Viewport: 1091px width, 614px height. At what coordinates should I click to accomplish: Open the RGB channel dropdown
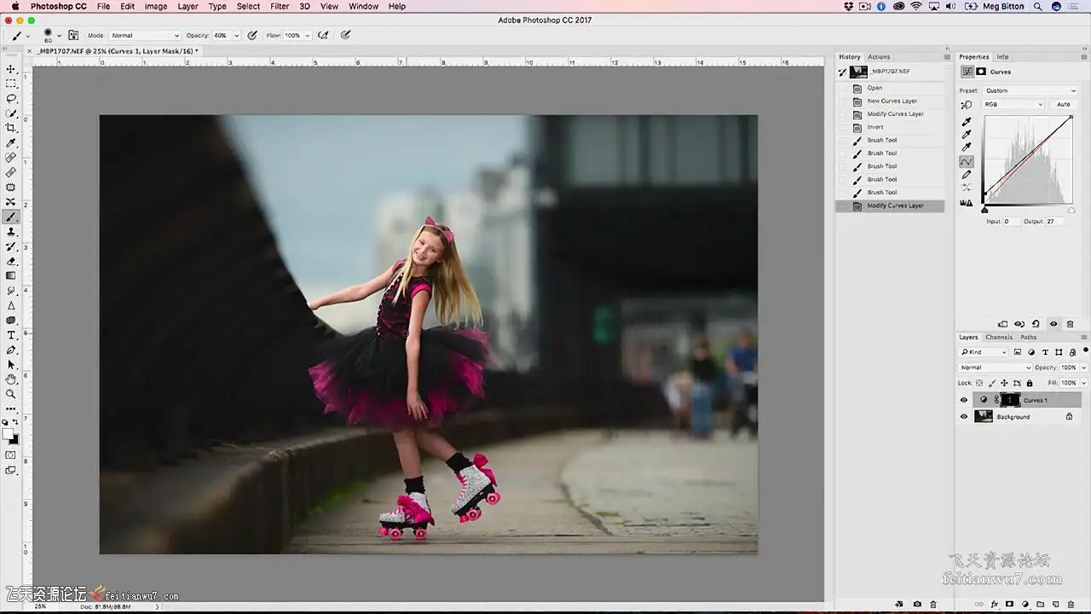[x=1013, y=104]
